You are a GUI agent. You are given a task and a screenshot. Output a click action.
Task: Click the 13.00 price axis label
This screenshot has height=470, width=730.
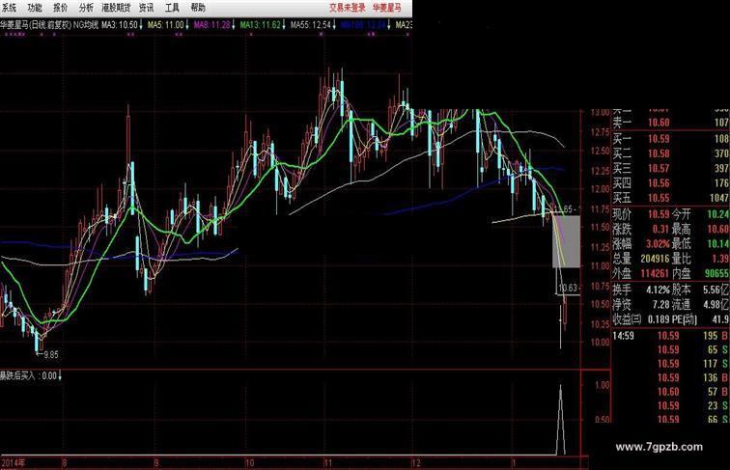tap(600, 113)
